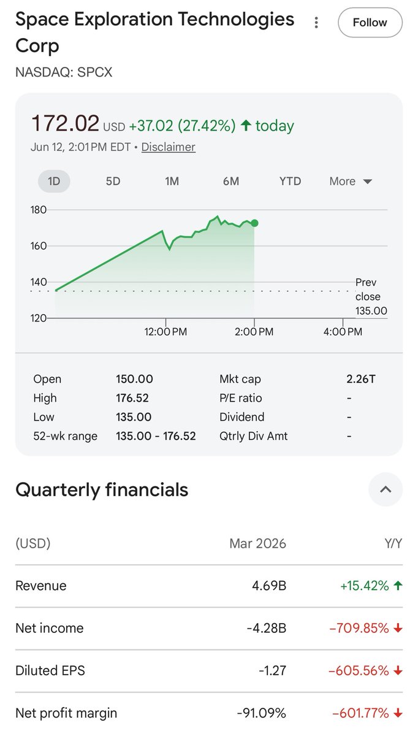Click the Net income down arrow icon
Screen dimensions: 418x736
(398, 628)
